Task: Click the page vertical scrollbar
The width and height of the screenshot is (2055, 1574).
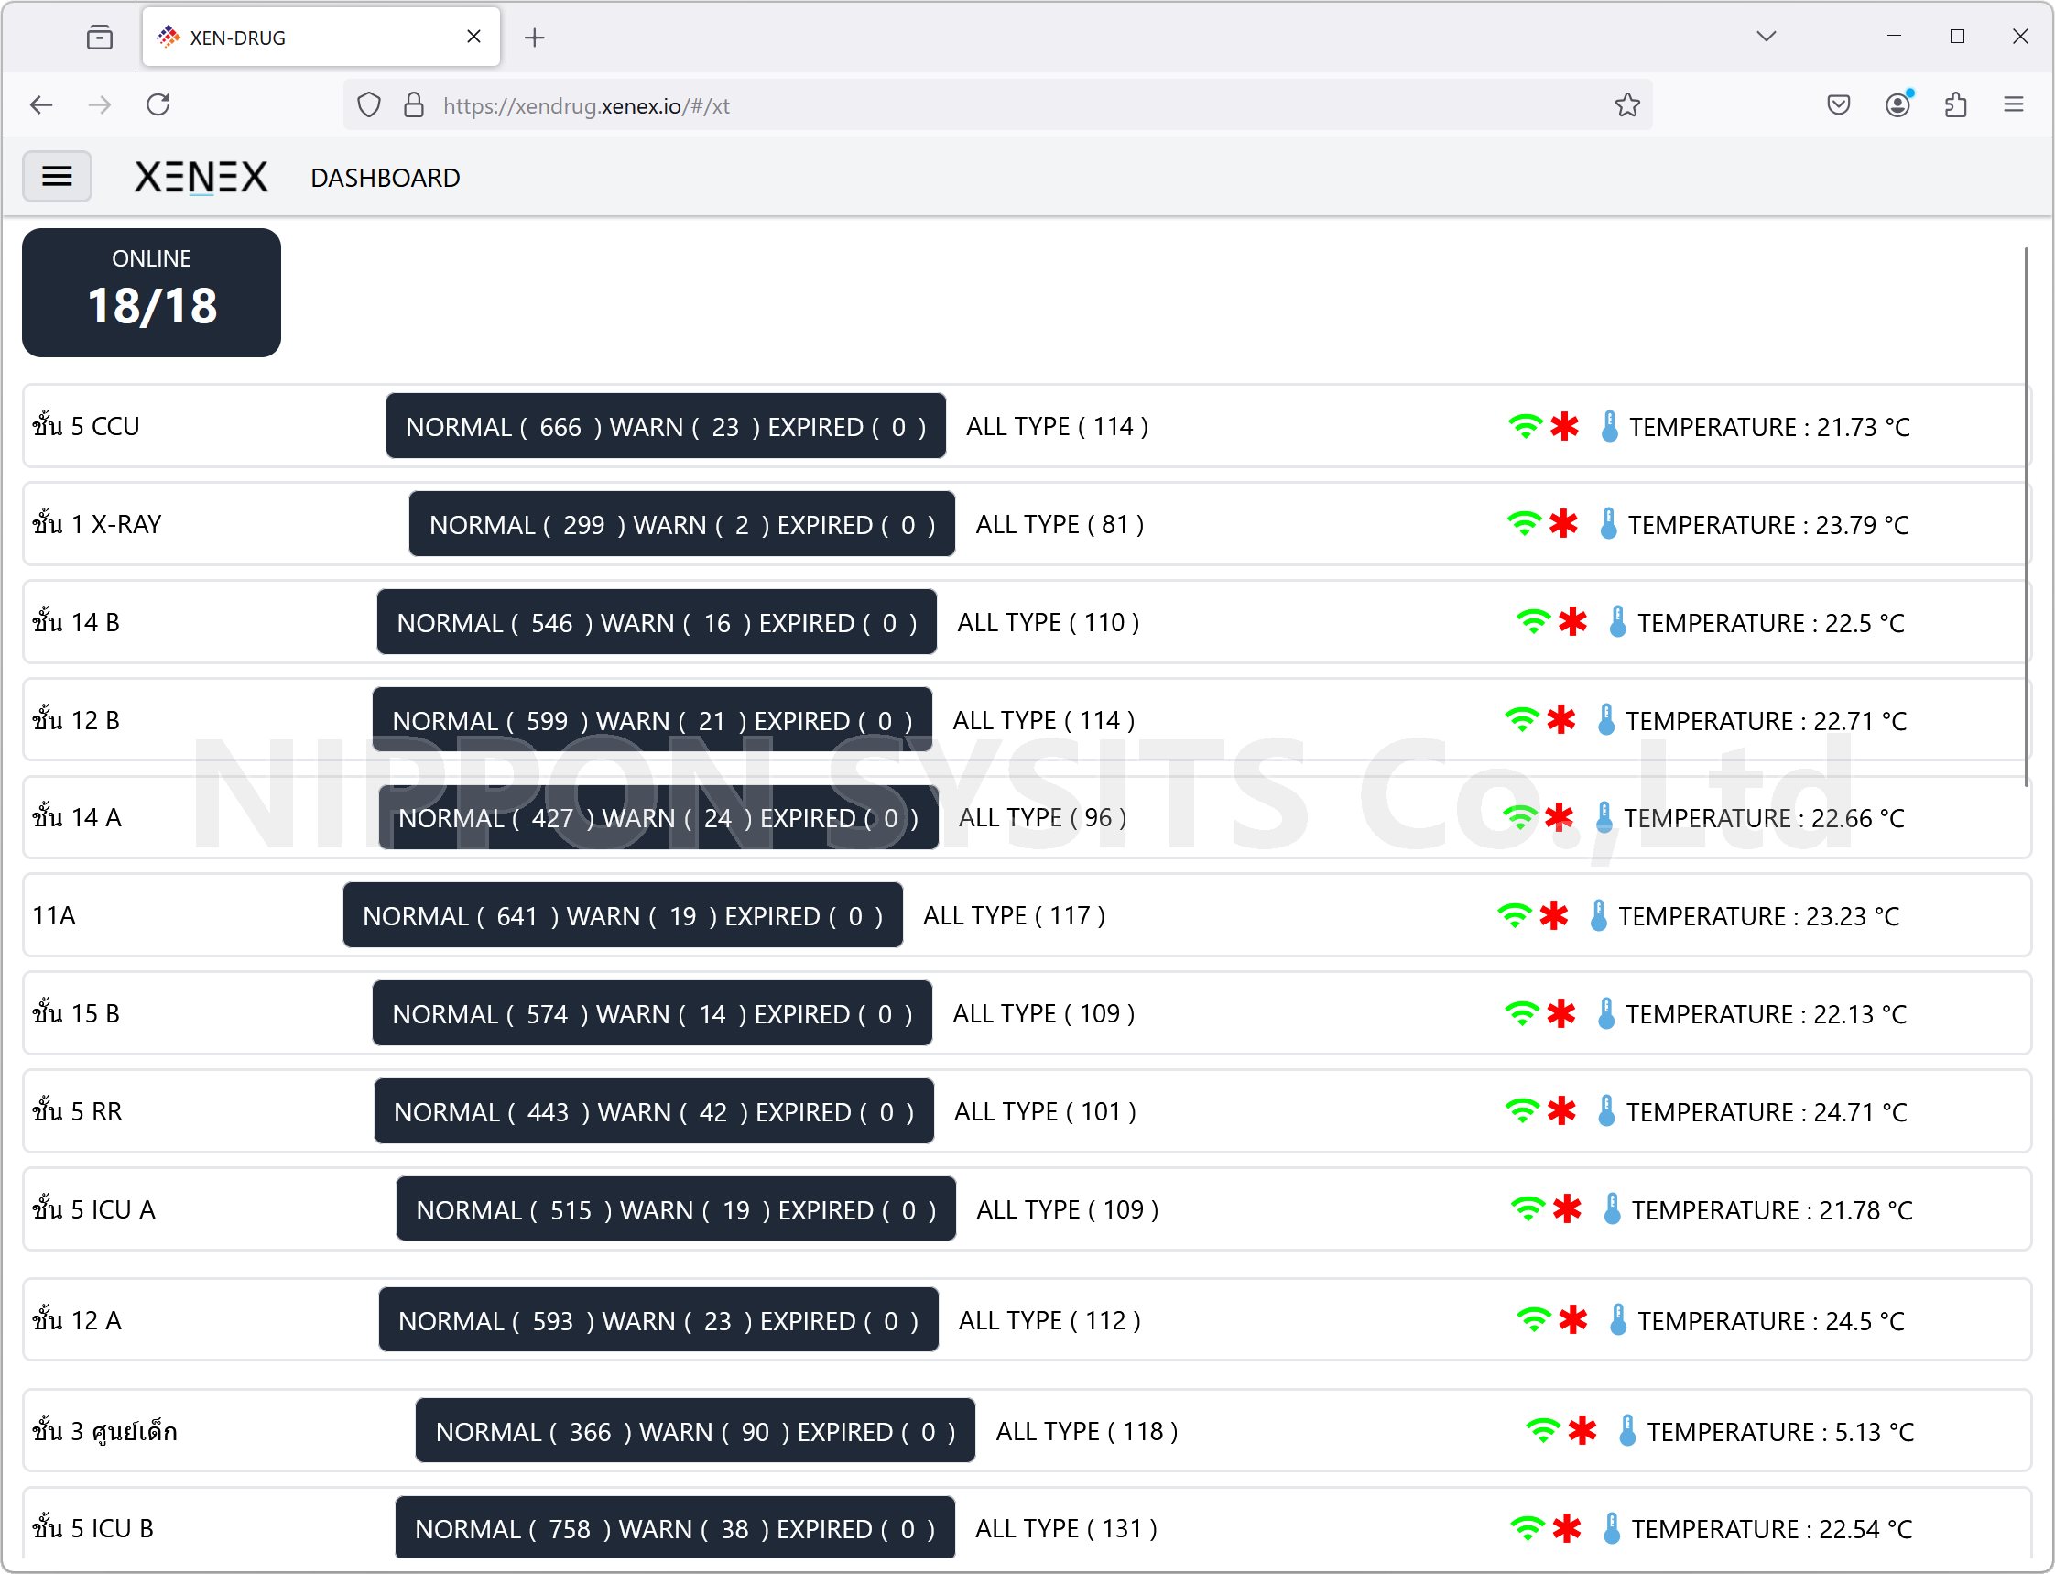Action: [2026, 515]
